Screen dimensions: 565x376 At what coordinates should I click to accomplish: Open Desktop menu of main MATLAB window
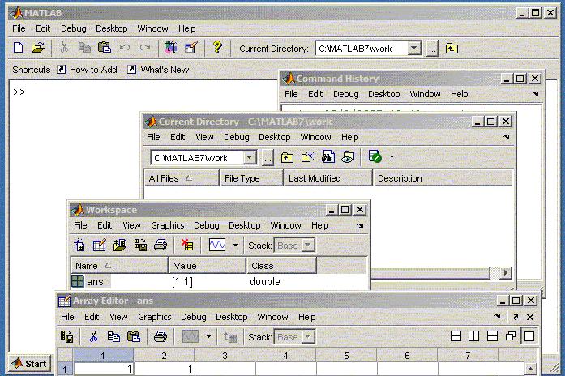coord(111,28)
